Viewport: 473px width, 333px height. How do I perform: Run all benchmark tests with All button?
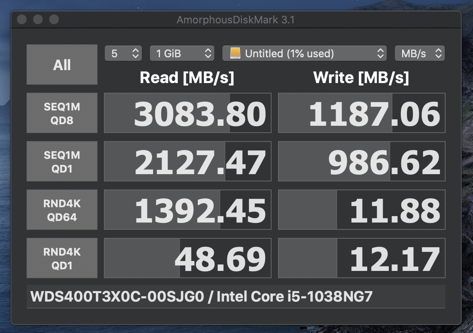(x=62, y=65)
